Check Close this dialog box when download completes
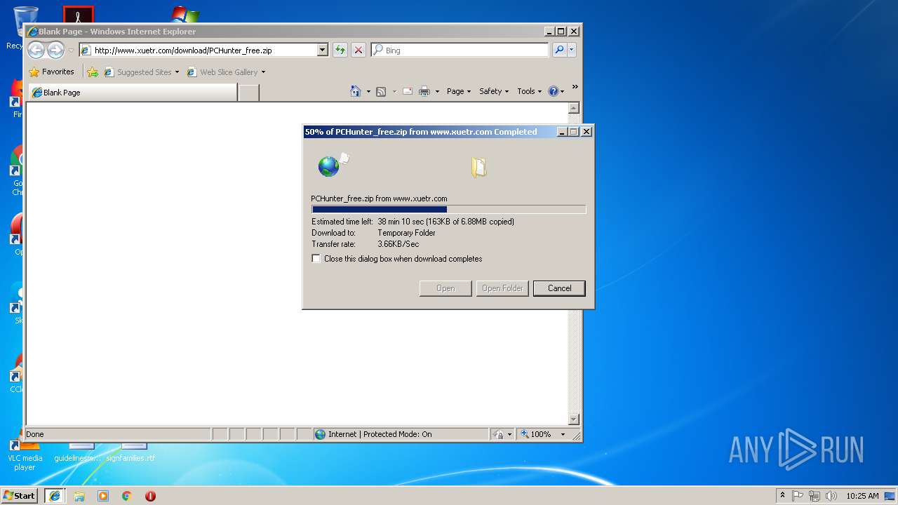 click(x=316, y=259)
